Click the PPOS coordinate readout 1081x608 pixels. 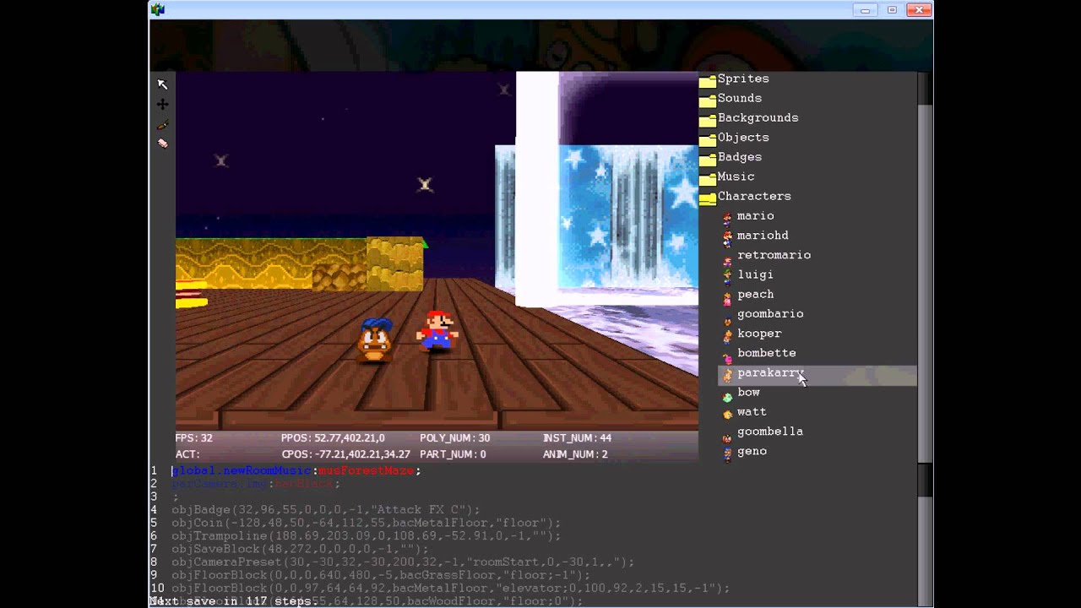(333, 438)
